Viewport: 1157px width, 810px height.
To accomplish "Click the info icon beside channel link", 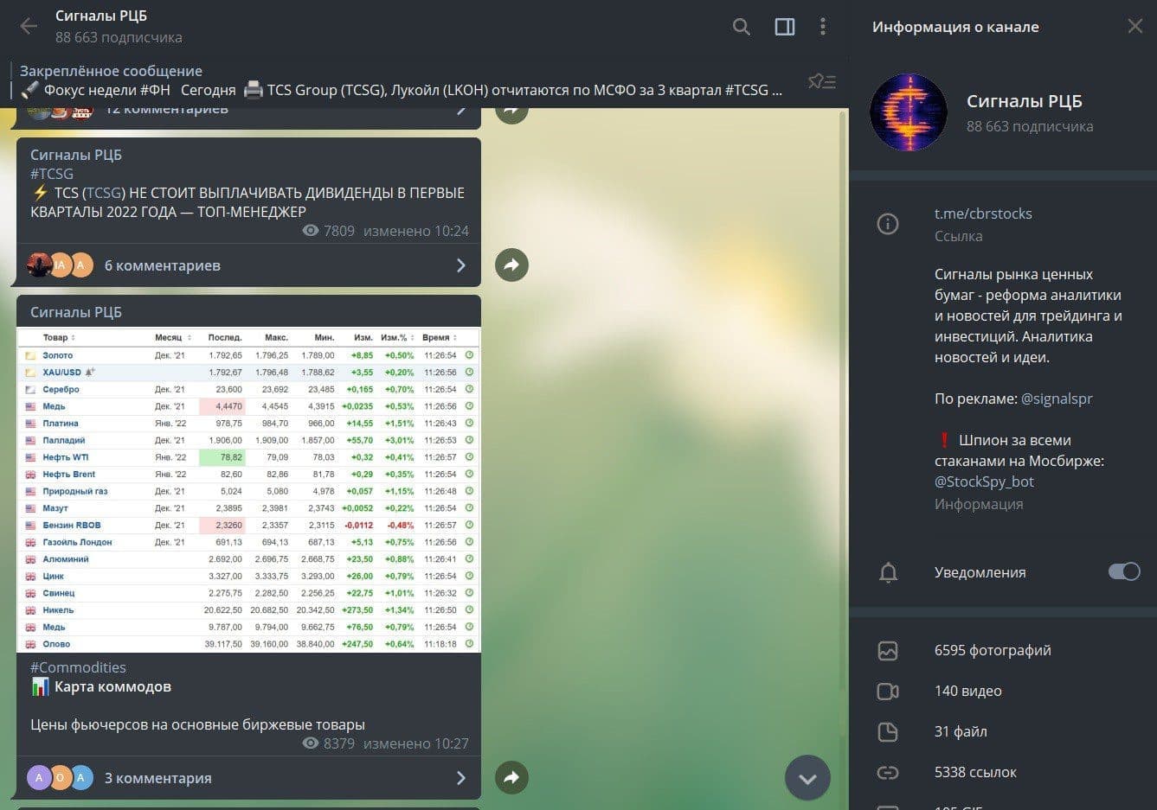I will click(888, 224).
